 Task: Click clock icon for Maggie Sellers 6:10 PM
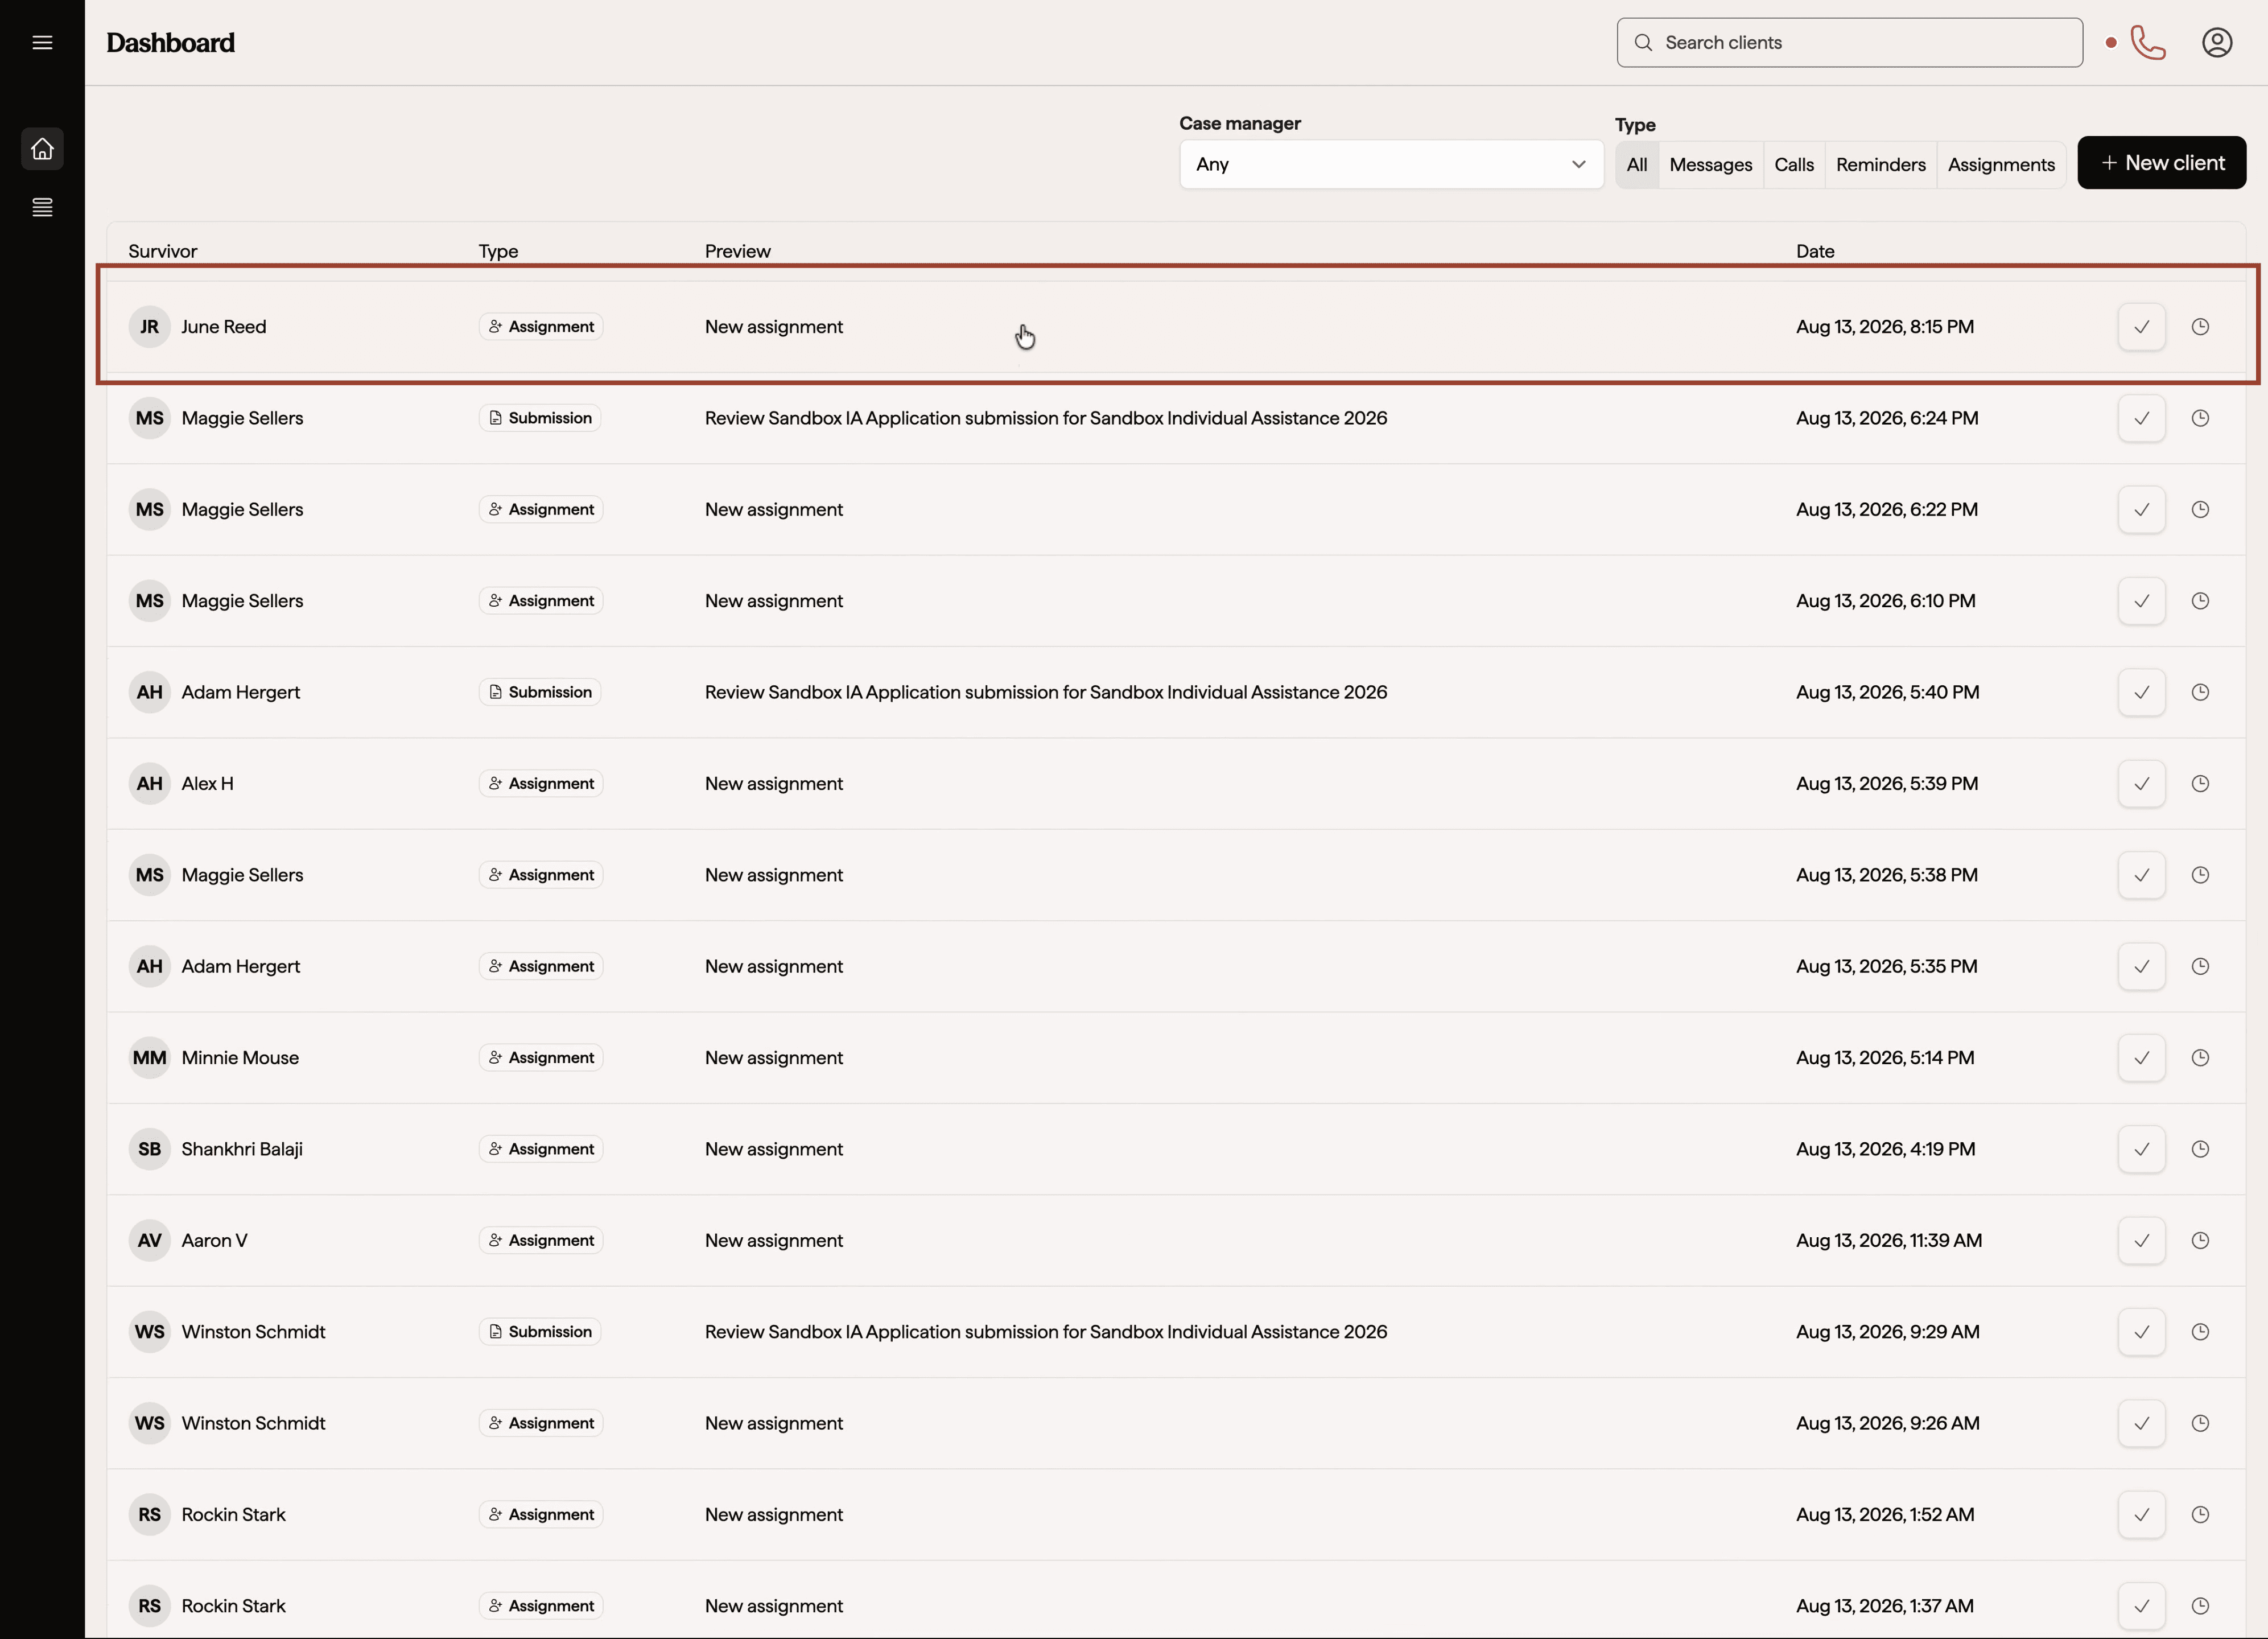(x=2200, y=601)
